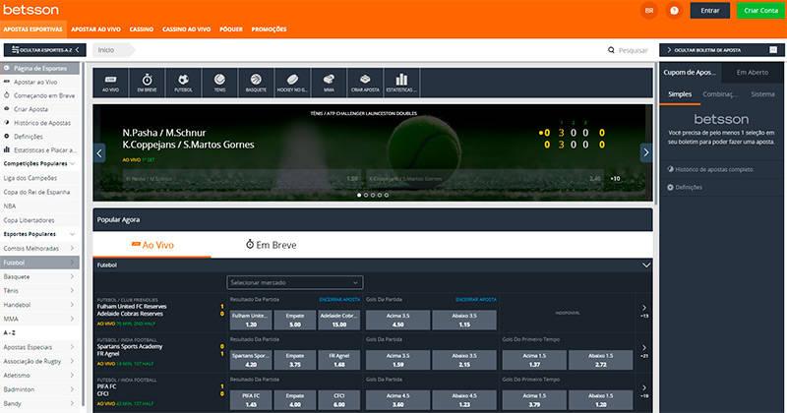Open Cassino top menu
Viewport: 787px width, 413px height.
(x=142, y=29)
